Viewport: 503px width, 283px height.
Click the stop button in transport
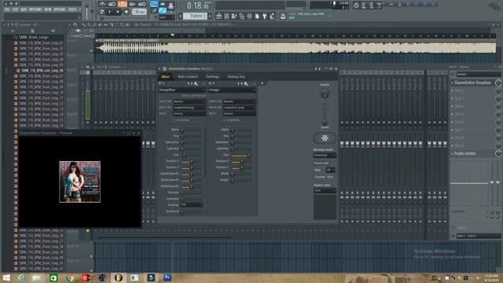tap(118, 12)
